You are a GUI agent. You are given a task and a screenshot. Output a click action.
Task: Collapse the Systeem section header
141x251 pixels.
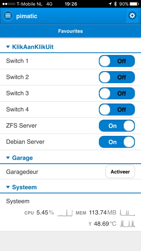pos(21,187)
